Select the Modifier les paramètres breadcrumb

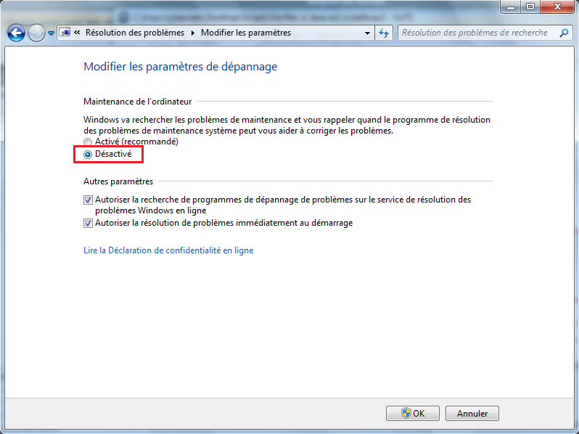pos(246,33)
